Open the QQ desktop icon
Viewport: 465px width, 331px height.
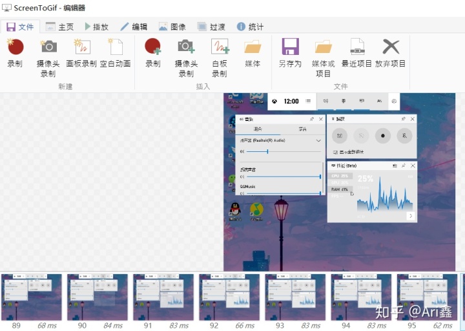(235, 211)
